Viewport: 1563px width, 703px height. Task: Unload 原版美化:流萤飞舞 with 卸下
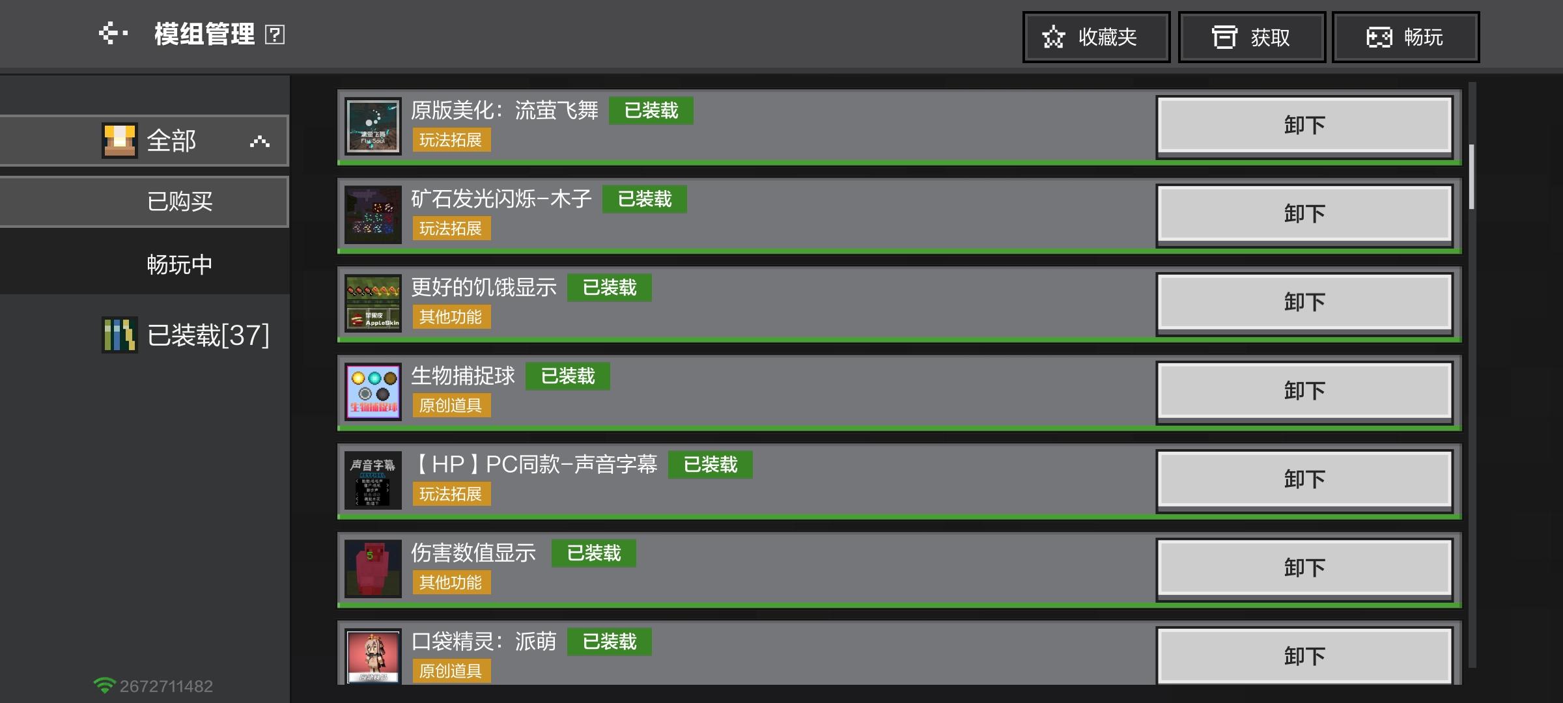[x=1304, y=126]
